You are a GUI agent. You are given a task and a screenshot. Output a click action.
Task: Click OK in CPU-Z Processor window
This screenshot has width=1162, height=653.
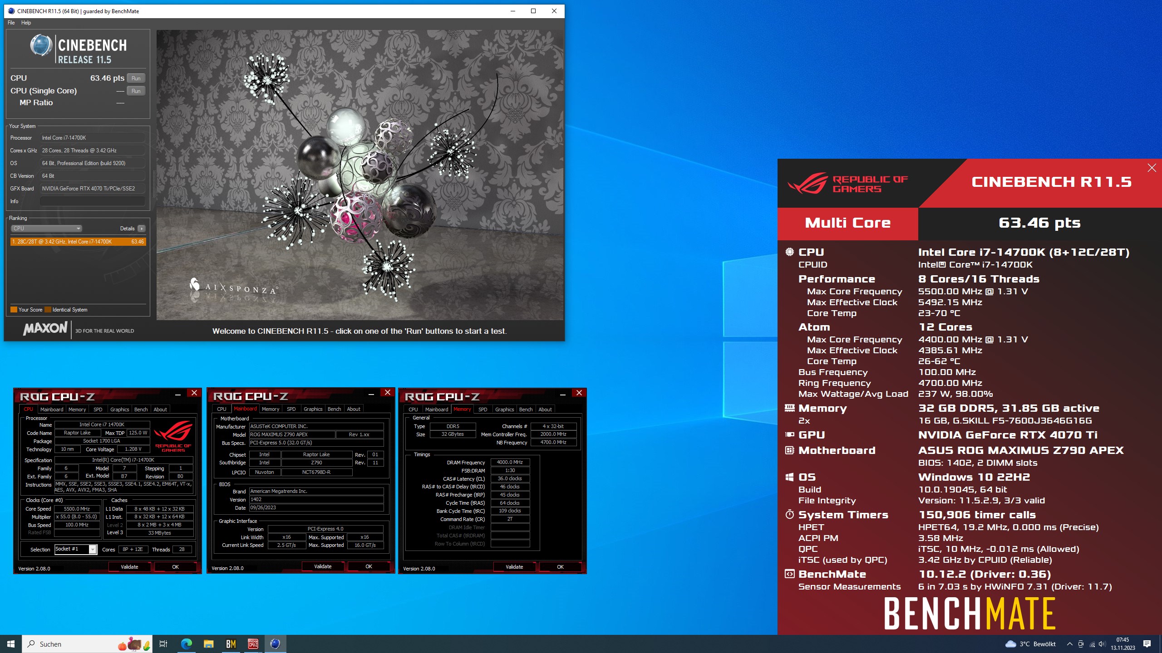(x=176, y=567)
